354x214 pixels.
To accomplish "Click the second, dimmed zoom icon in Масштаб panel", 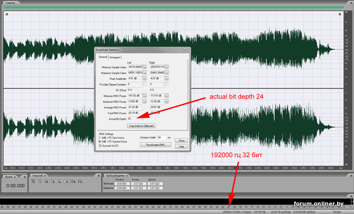I will pos(39,181).
